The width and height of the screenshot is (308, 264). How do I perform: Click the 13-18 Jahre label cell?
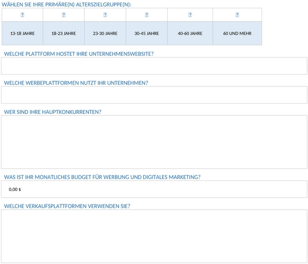point(22,33)
